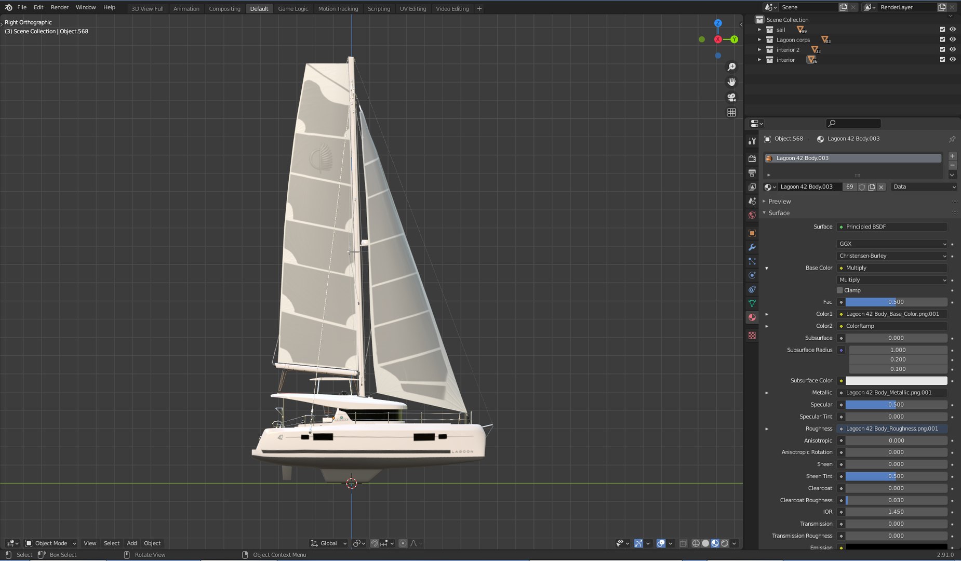Enable the Clamp checkbox
The width and height of the screenshot is (961, 561).
[839, 290]
